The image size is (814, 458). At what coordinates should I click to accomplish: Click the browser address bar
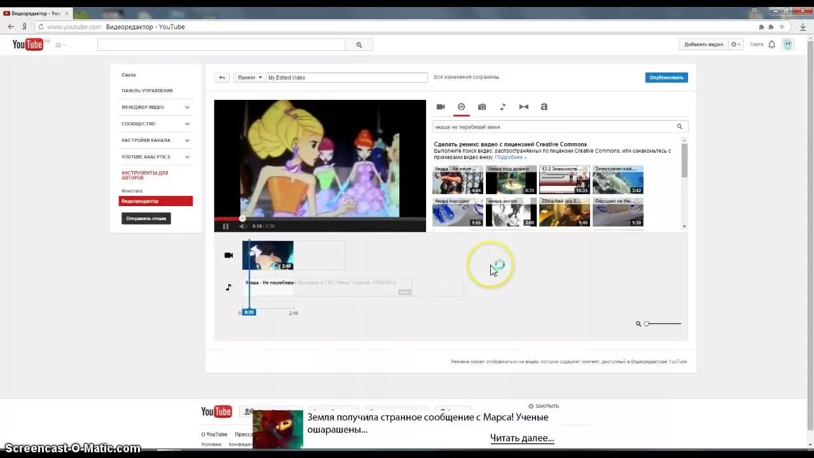(x=394, y=27)
